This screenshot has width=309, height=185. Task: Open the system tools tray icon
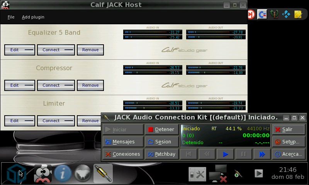pyautogui.click(x=197, y=174)
